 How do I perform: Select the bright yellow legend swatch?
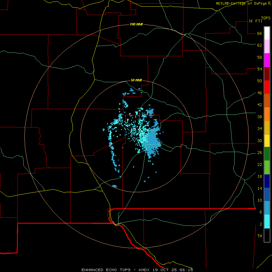(x=267, y=141)
